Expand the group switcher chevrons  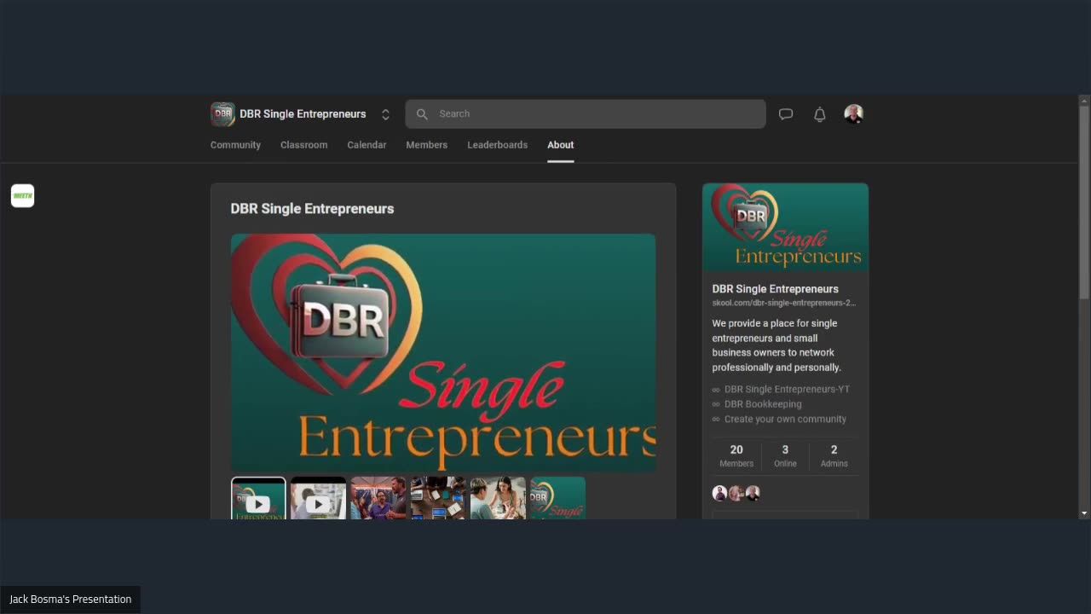385,114
